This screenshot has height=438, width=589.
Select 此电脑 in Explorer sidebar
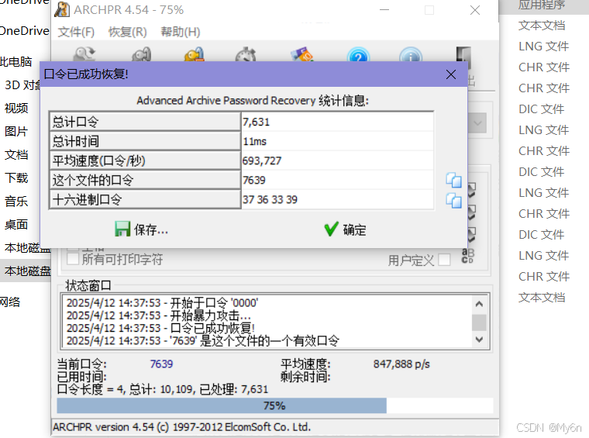point(15,61)
